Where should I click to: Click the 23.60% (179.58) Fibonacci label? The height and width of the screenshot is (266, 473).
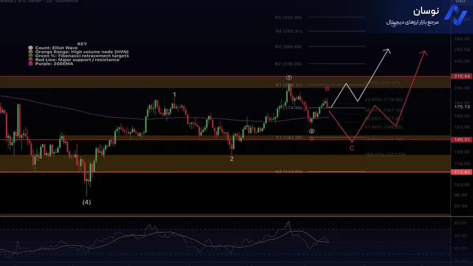tap(384, 100)
